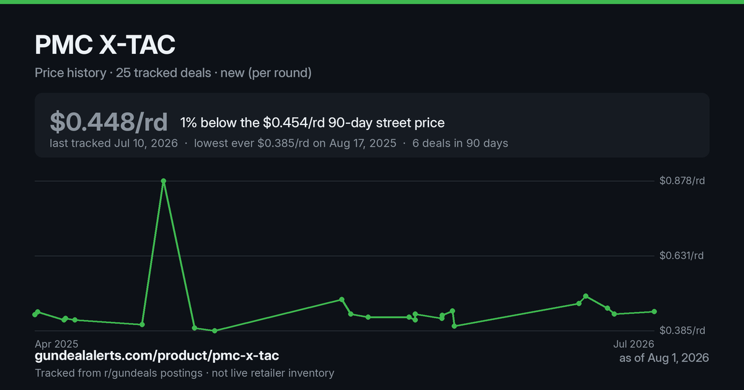This screenshot has height=390, width=744.
Task: Select the $0.631/rd axis label
Action: [x=683, y=256]
